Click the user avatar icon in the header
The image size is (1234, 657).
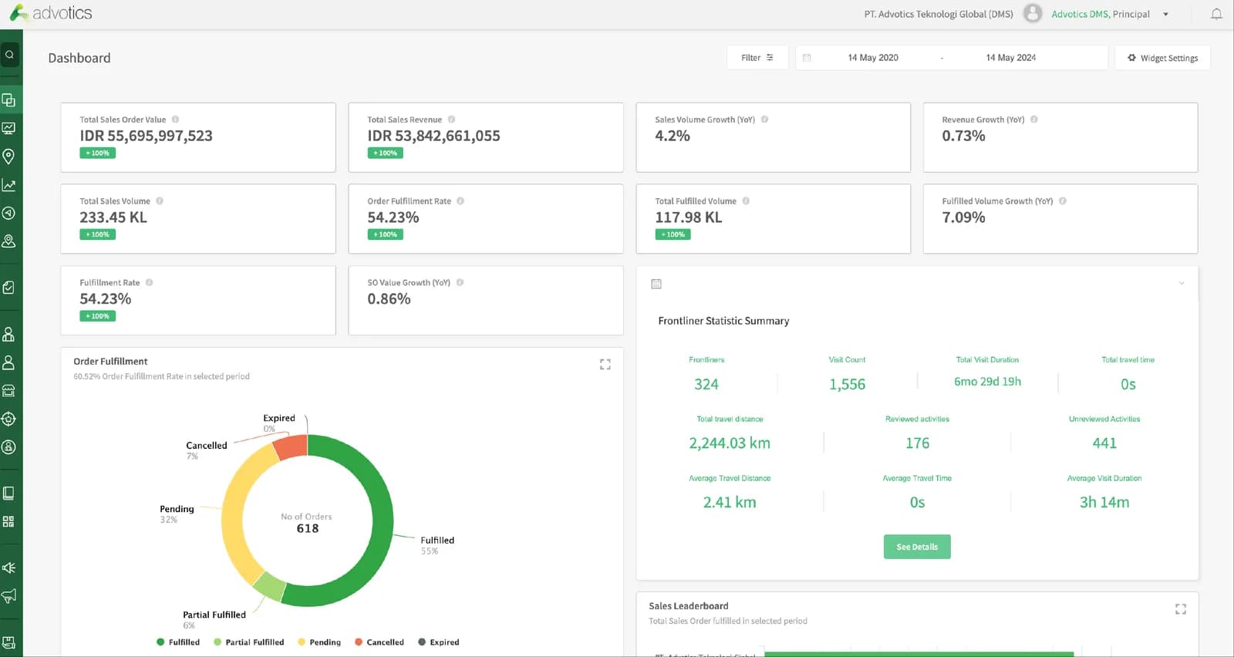point(1033,14)
